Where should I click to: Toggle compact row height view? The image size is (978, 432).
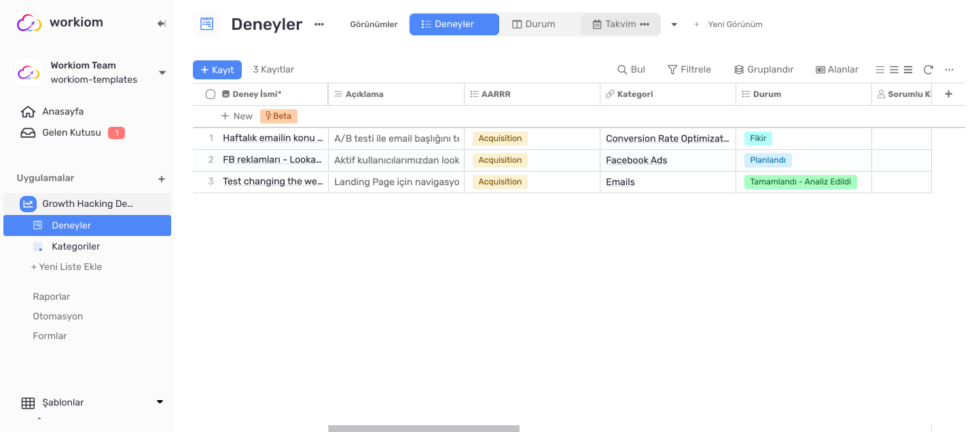[x=880, y=69]
